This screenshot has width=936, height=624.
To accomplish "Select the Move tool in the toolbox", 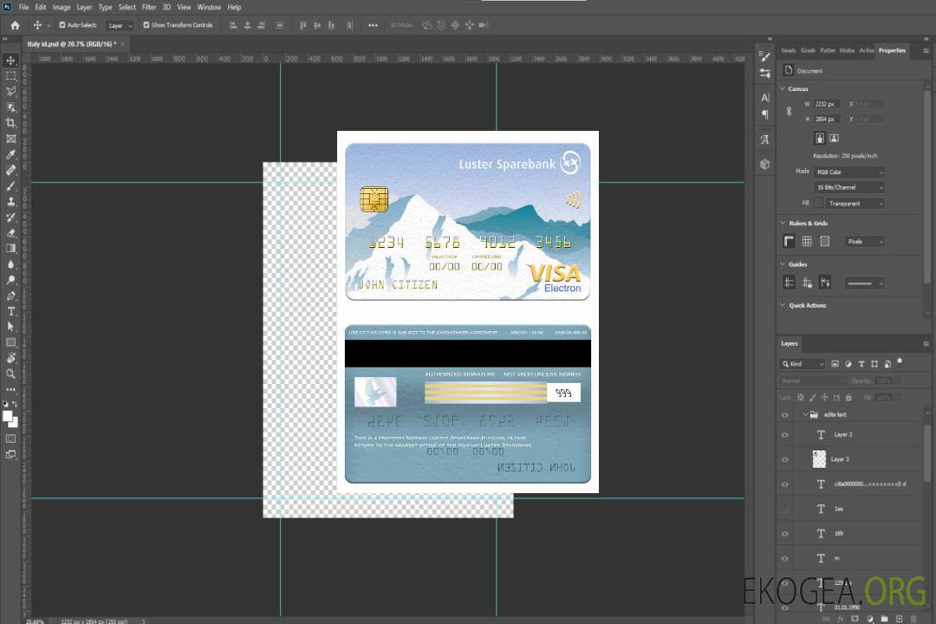I will [x=10, y=61].
